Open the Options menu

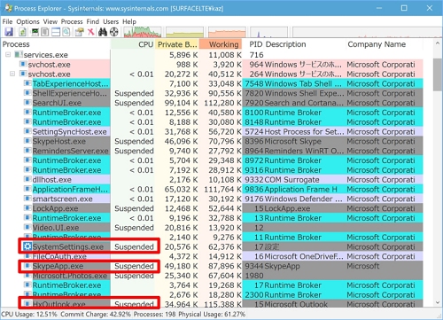tap(27, 21)
